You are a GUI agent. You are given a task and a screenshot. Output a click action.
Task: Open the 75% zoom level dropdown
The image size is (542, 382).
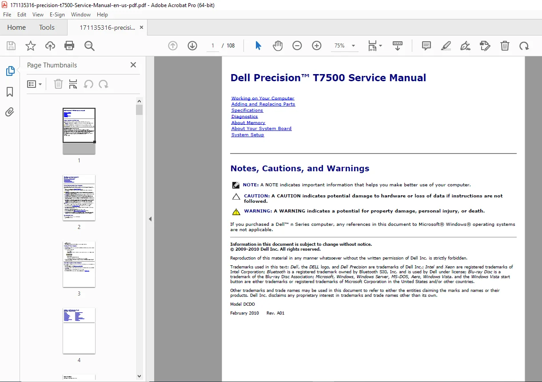click(x=345, y=46)
